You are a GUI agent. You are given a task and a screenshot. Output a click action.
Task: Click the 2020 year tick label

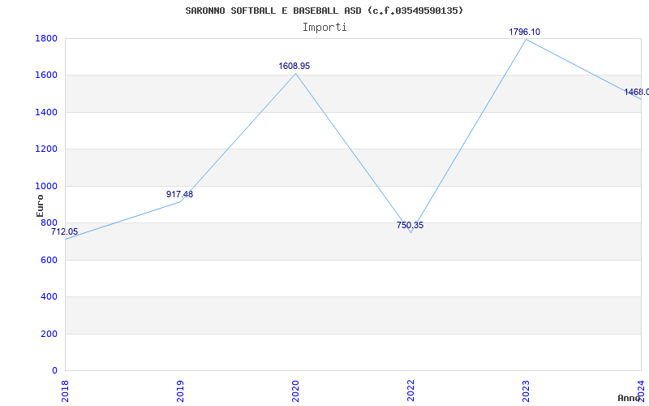click(295, 391)
